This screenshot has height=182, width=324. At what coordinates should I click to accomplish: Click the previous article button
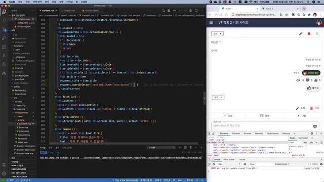(228, 116)
